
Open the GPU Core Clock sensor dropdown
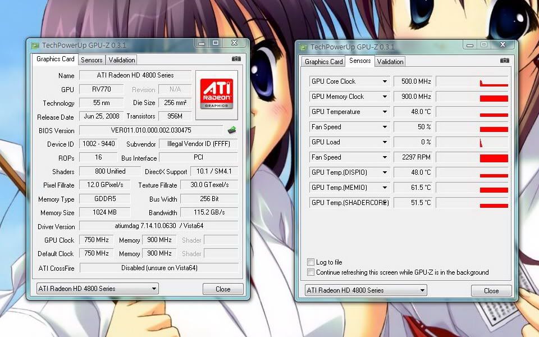(x=385, y=81)
